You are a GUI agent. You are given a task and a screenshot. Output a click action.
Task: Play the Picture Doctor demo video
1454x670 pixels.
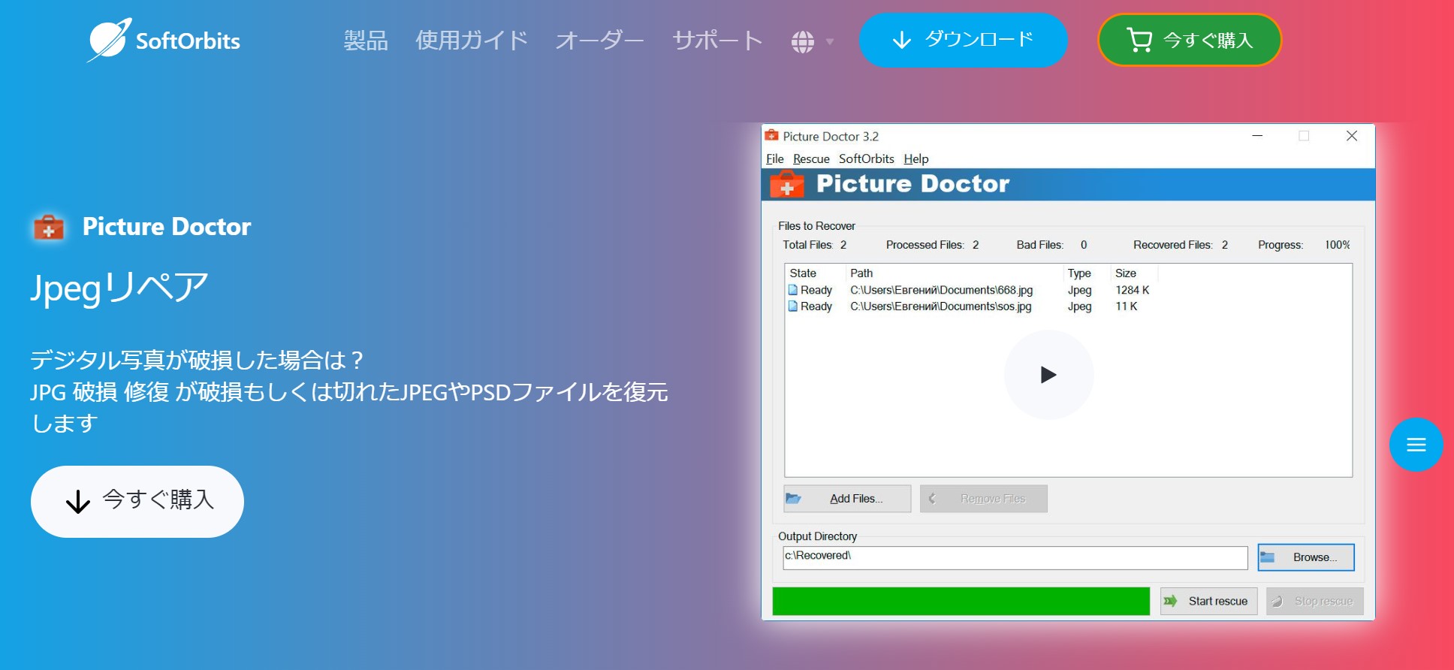click(1048, 375)
